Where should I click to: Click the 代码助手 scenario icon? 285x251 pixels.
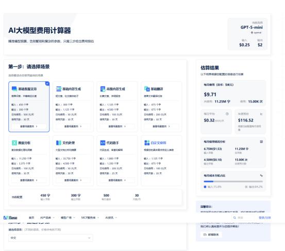tap(103, 142)
